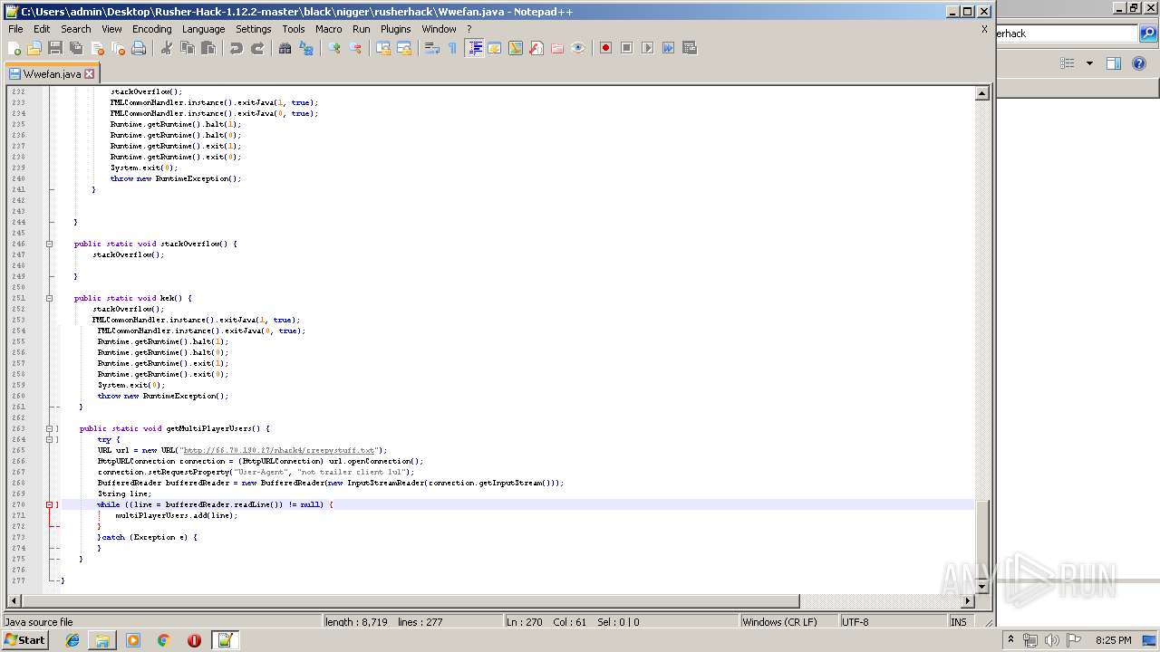Click the change view button in Explorer
Viewport: 1160px width, 652px height.
[x=1068, y=63]
